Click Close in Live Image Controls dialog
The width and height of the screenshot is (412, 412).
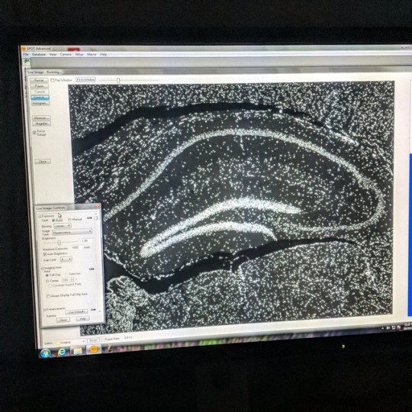pos(63,320)
